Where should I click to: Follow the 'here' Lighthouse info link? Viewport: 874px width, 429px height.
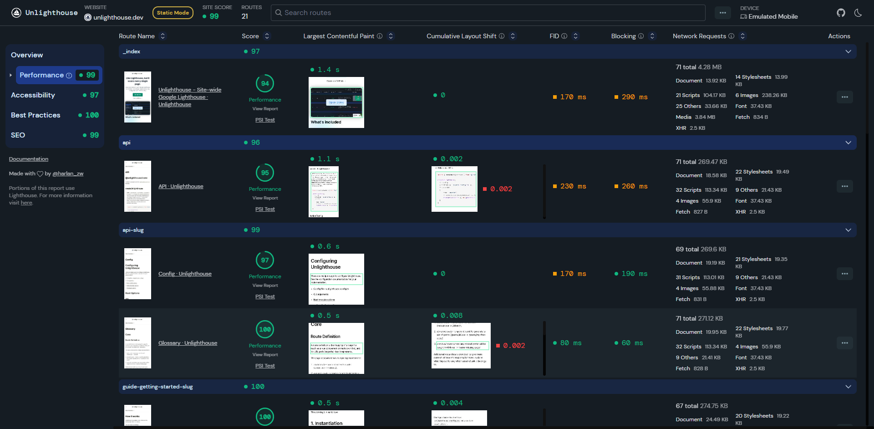(x=26, y=203)
